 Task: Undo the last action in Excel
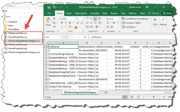(x=54, y=7)
